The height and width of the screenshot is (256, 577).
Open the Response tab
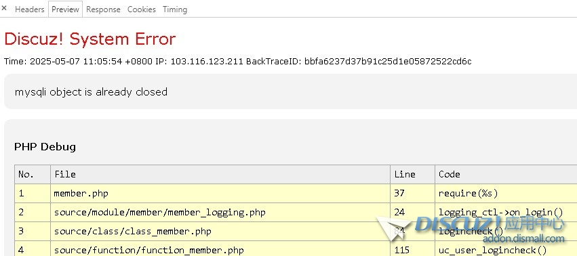[x=103, y=9]
